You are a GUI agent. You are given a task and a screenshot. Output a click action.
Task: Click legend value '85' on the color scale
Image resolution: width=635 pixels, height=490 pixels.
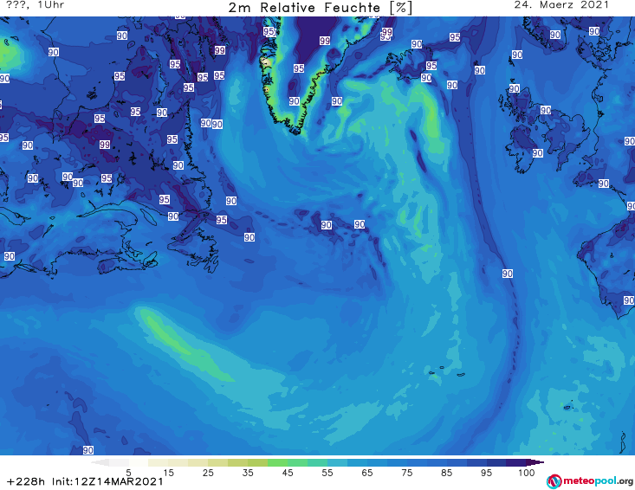[446, 473]
